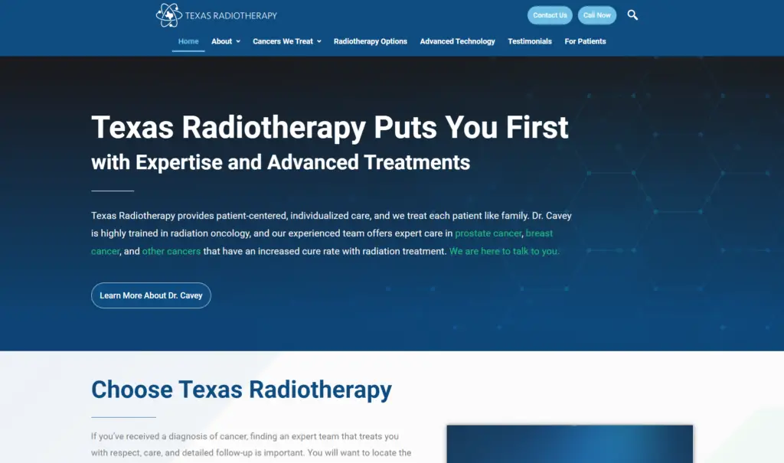Click the blue image thumbnail below the hero section
The image size is (784, 463).
570,444
